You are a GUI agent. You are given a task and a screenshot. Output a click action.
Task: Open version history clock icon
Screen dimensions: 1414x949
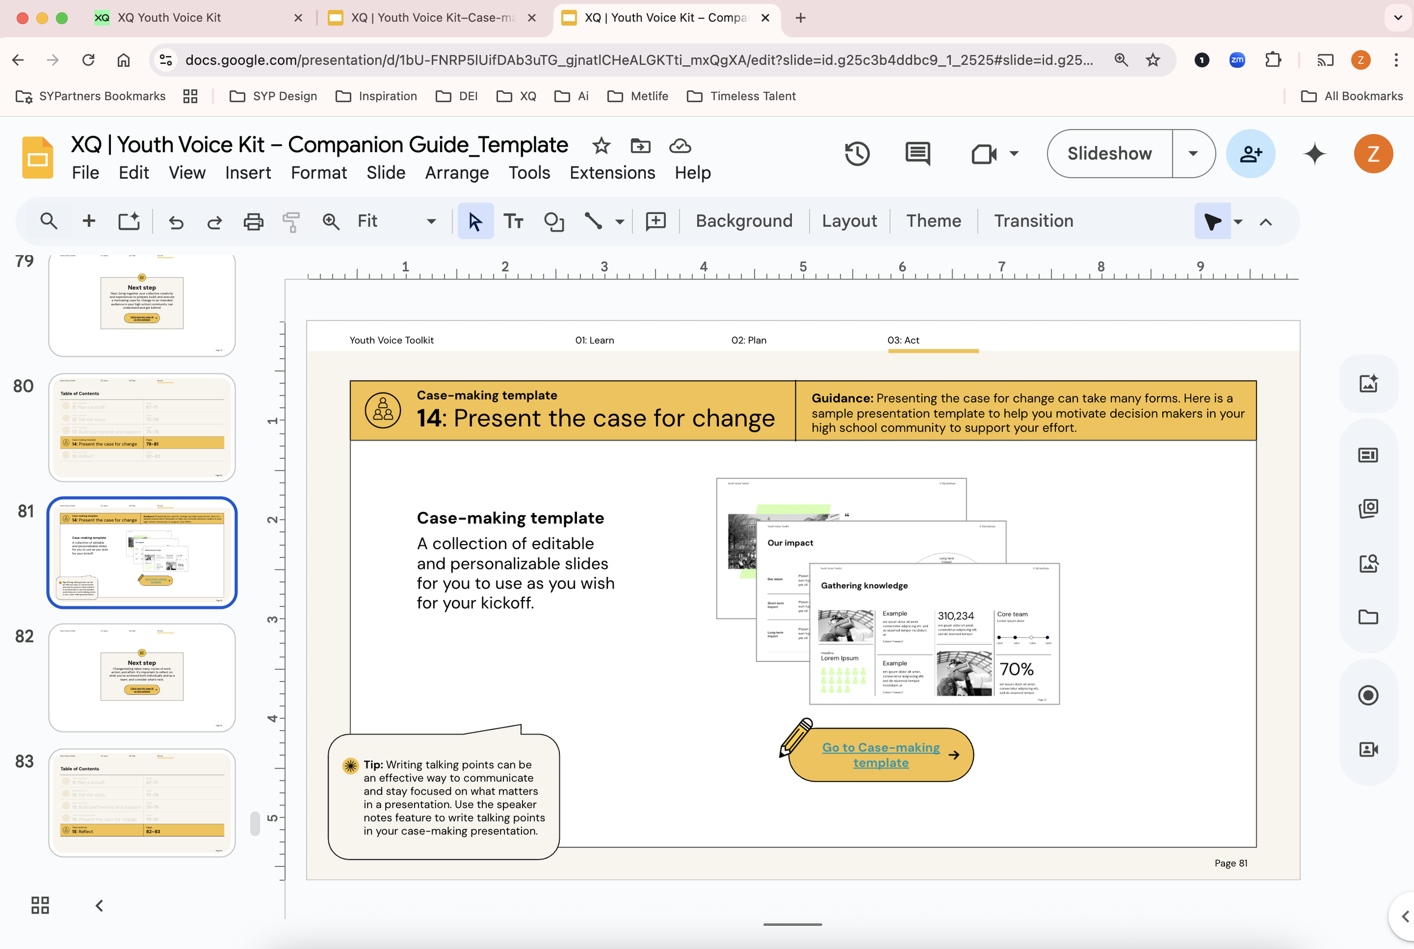click(x=857, y=154)
